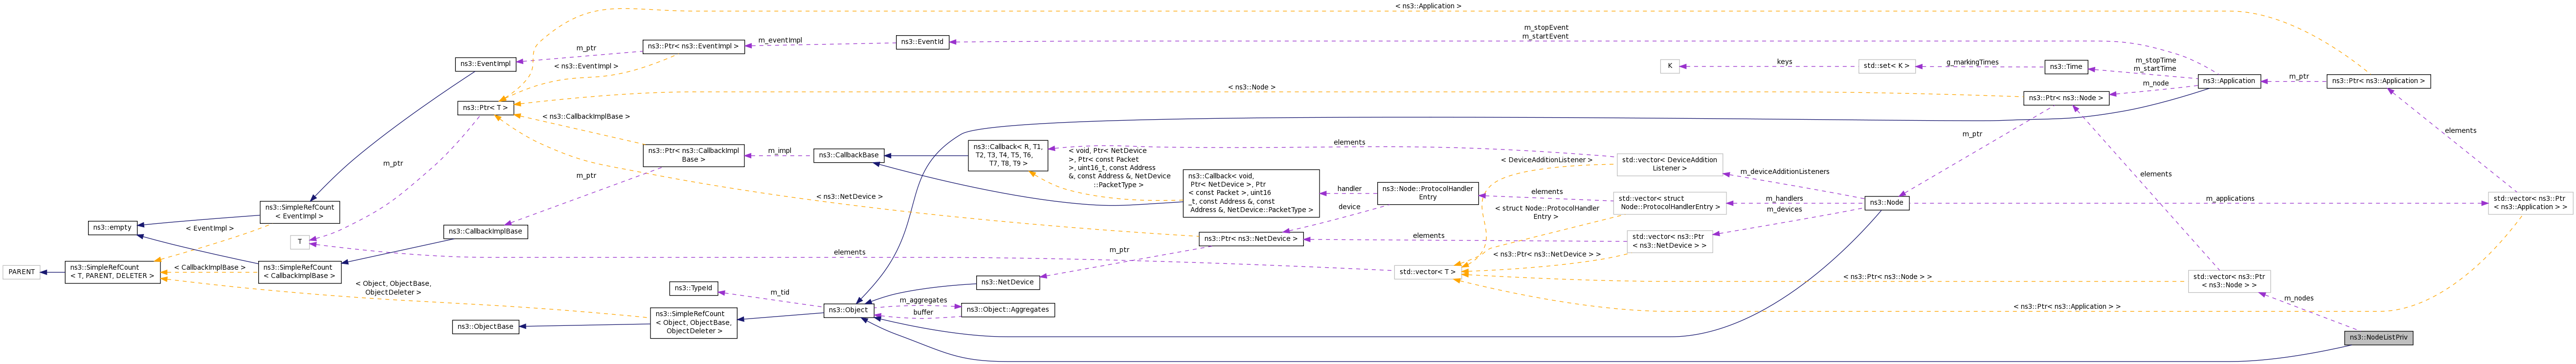Open the ns3::Ptr< ns3::CallbackImplBase > node
2576x364 pixels.
coord(693,155)
